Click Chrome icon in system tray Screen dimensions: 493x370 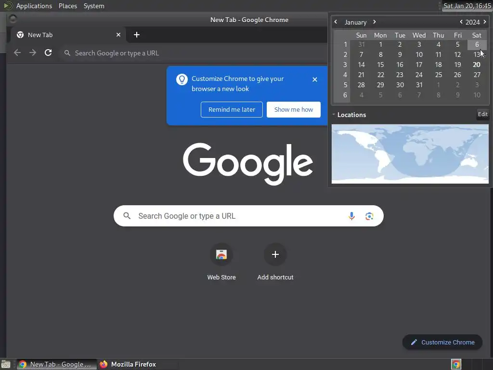[456, 364]
